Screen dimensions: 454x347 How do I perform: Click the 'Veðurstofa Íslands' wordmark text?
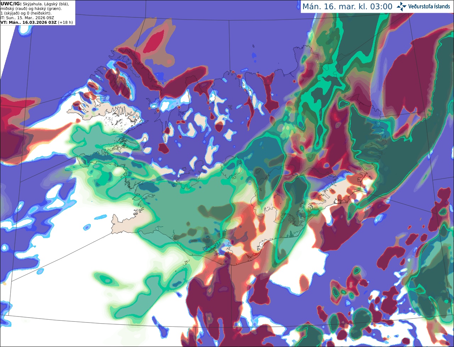(429, 6)
